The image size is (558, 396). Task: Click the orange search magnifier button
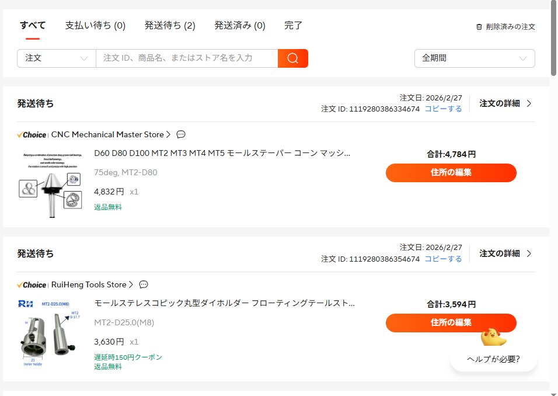(x=292, y=58)
